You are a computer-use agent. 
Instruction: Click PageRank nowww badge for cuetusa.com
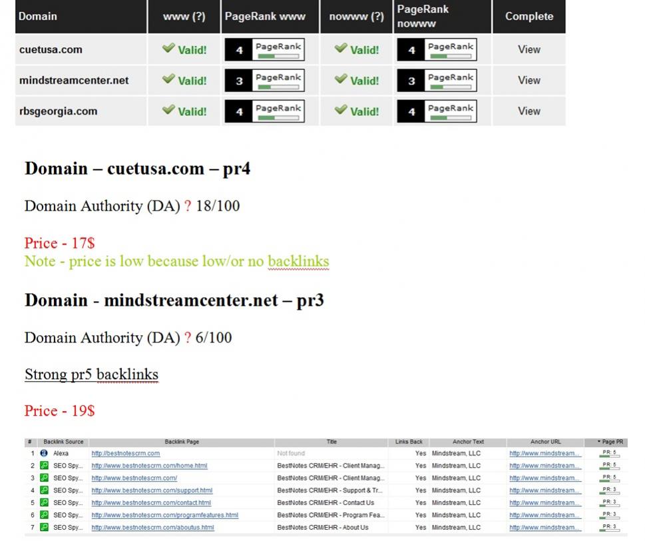(x=437, y=49)
